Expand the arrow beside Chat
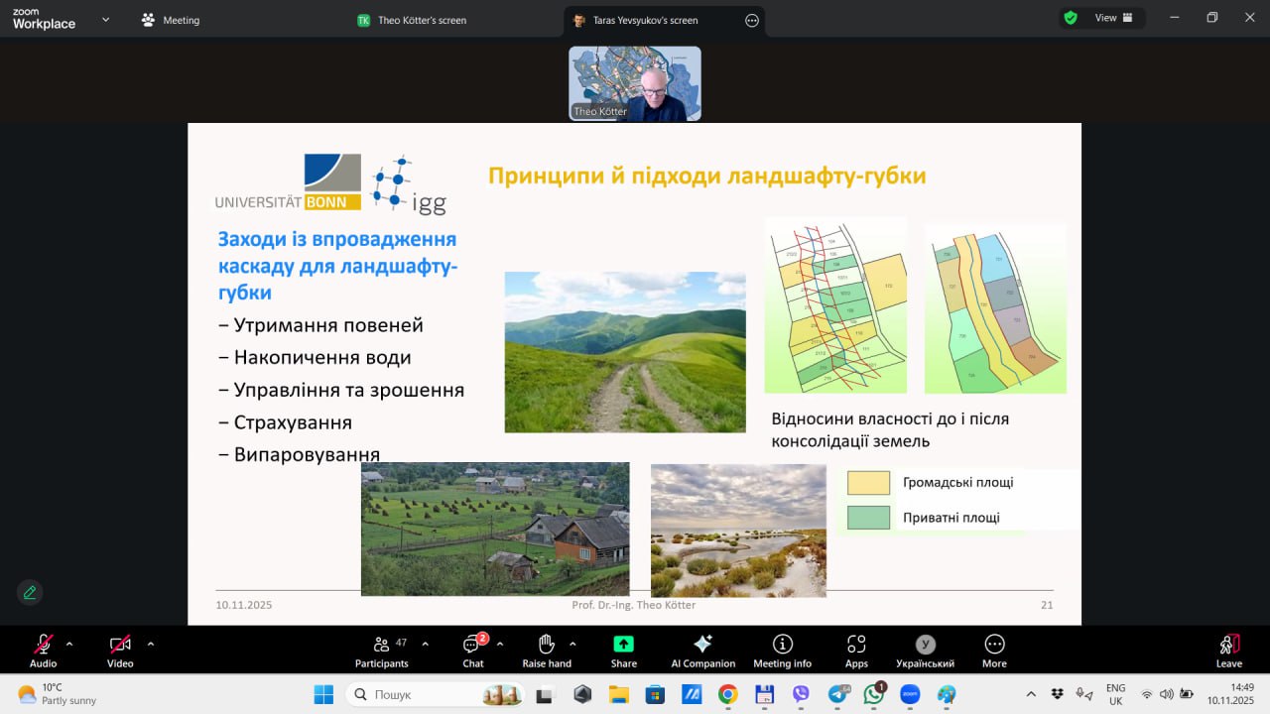This screenshot has width=1270, height=714. (x=500, y=644)
